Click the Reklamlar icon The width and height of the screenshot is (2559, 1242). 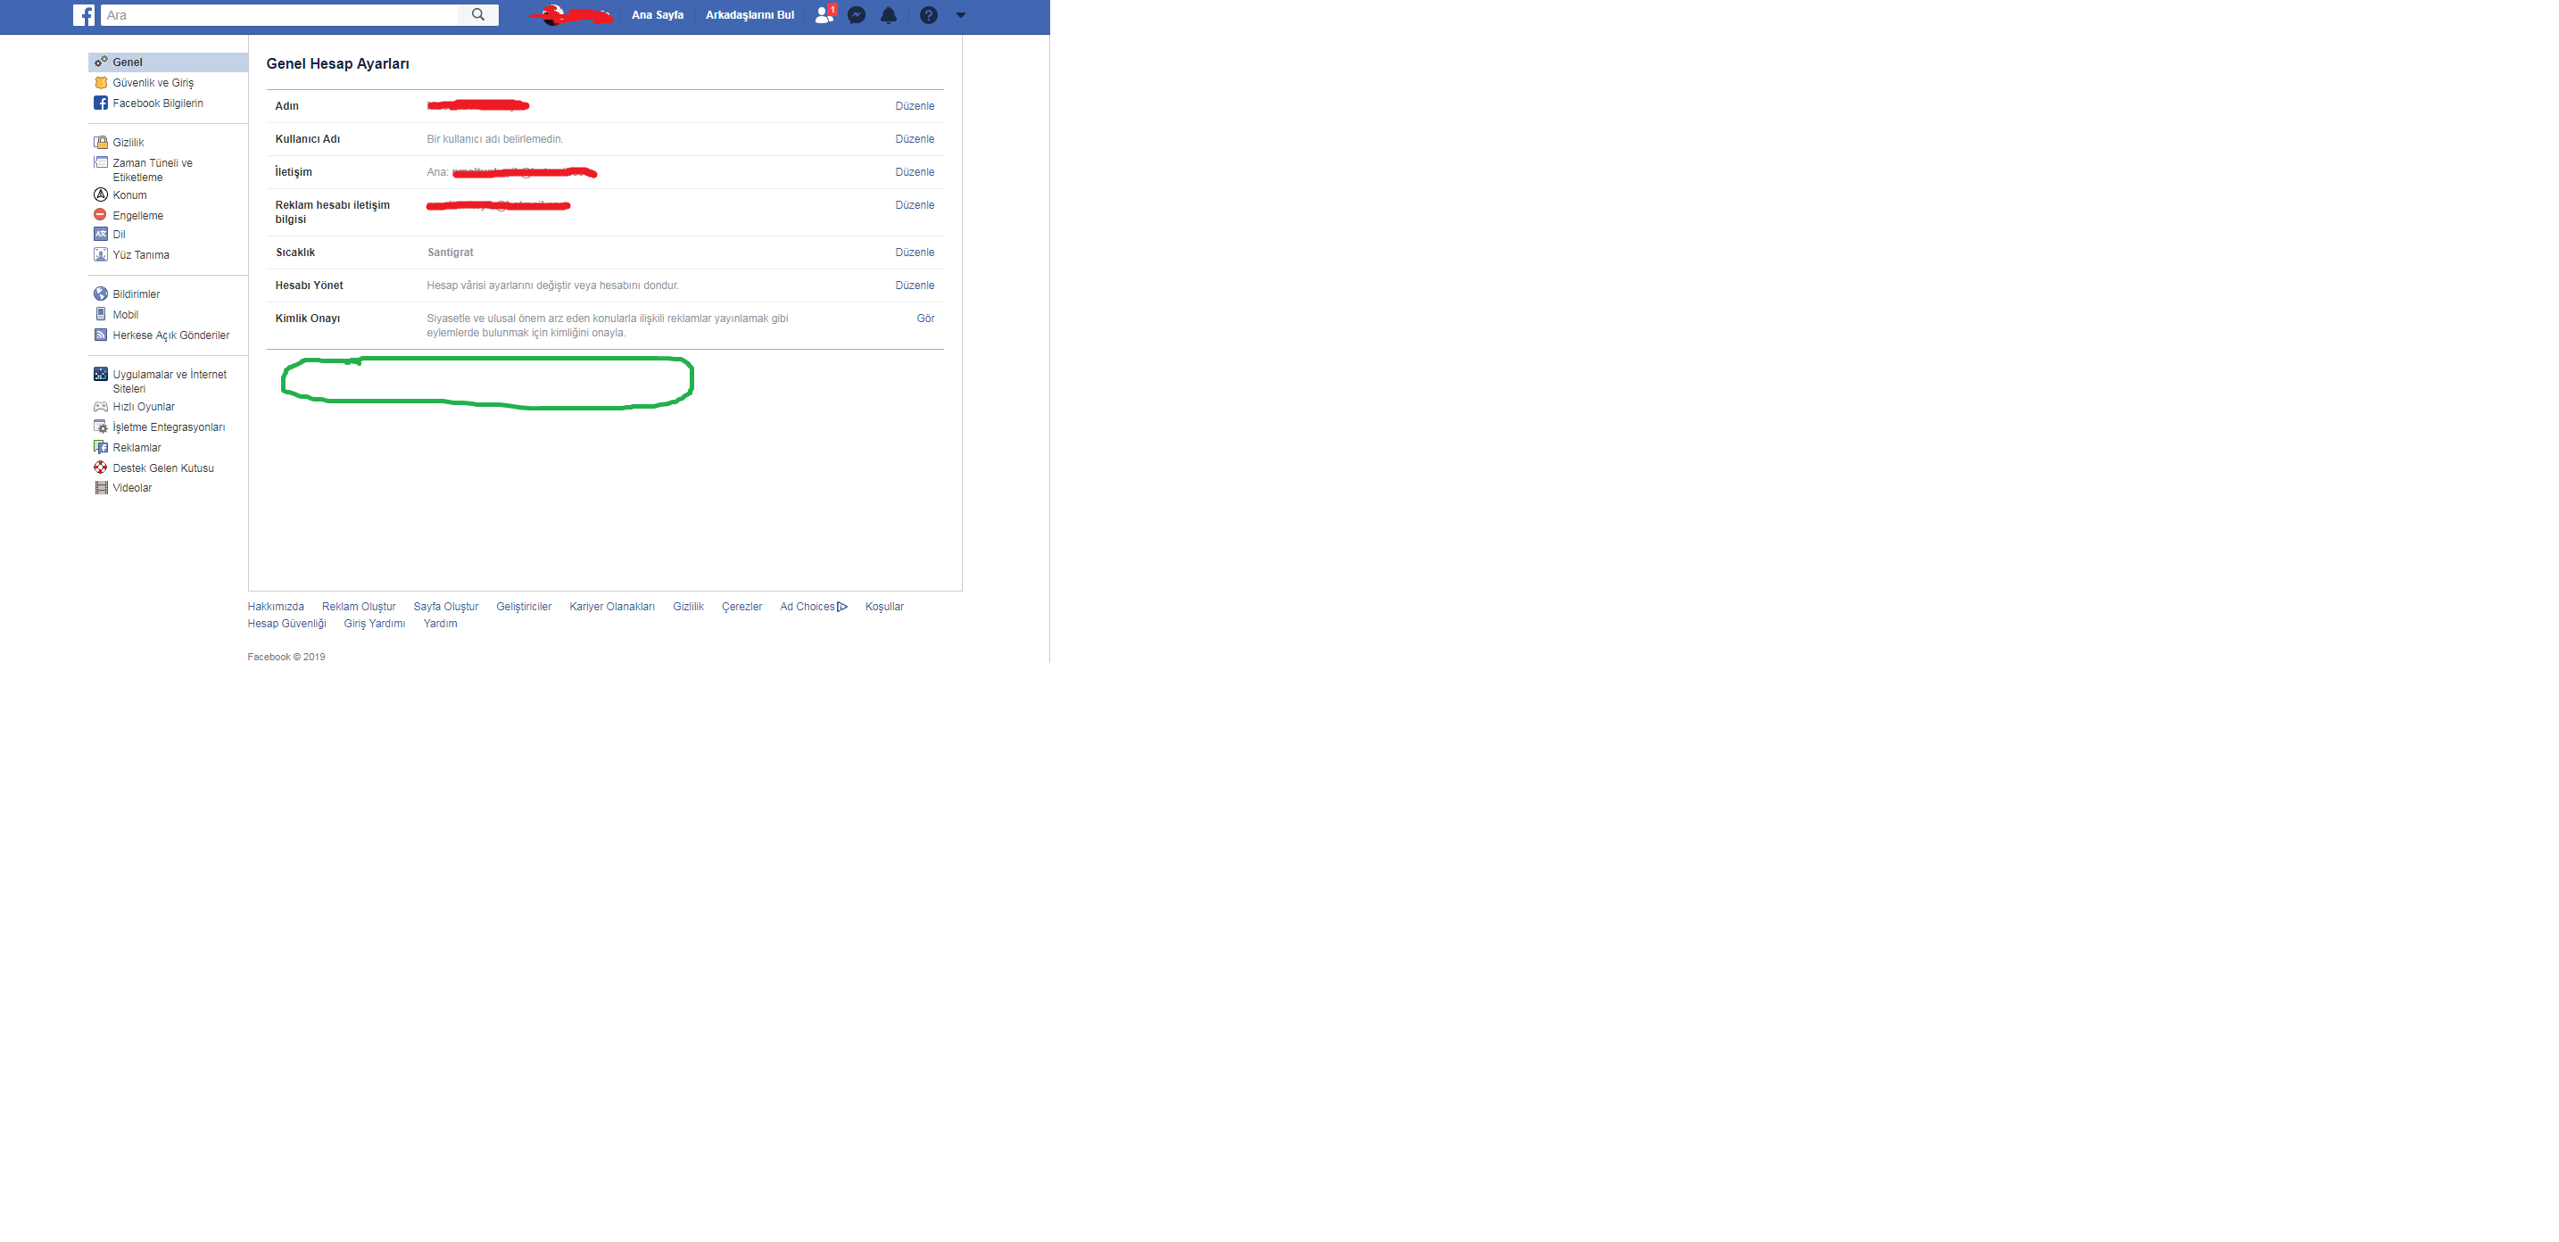(x=100, y=447)
